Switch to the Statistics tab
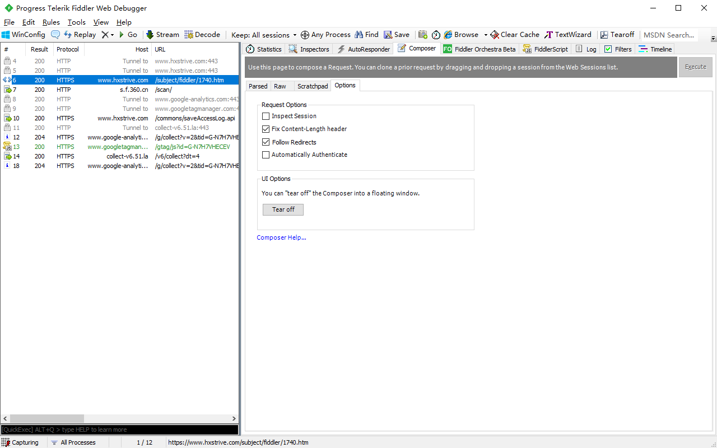The width and height of the screenshot is (717, 448). point(264,49)
